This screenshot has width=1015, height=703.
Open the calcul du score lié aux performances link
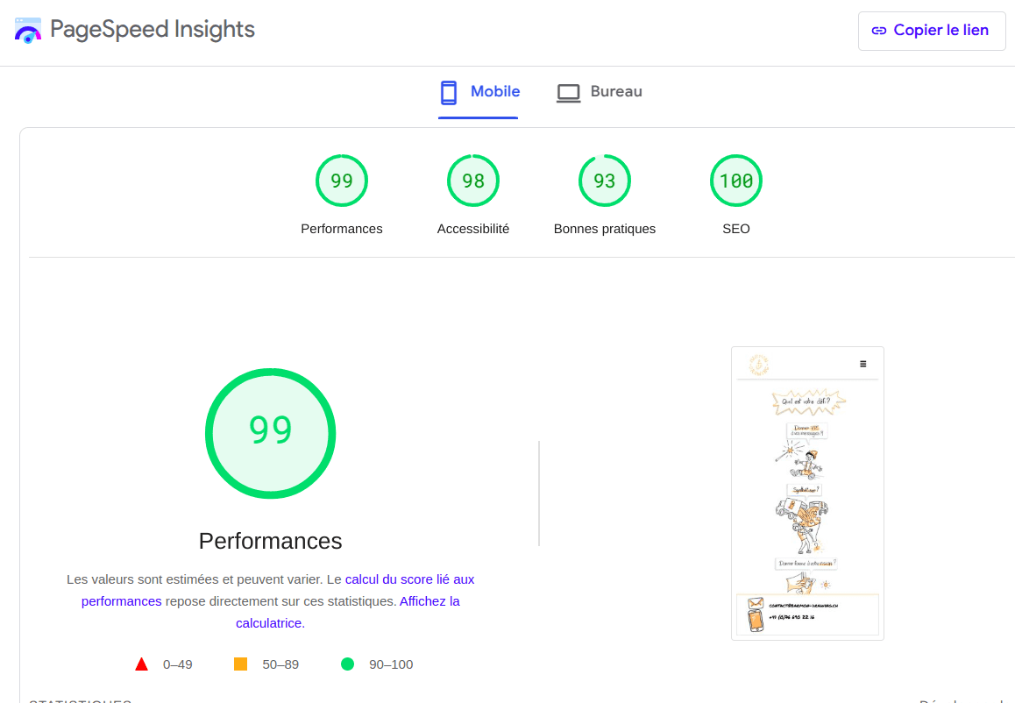pos(409,579)
